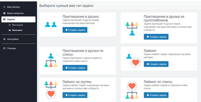Select Вконтакте under Задачи
The image size is (201, 102).
[x=17, y=30]
